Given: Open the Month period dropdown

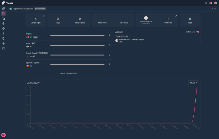Looking at the screenshot, I should pyautogui.click(x=194, y=83).
